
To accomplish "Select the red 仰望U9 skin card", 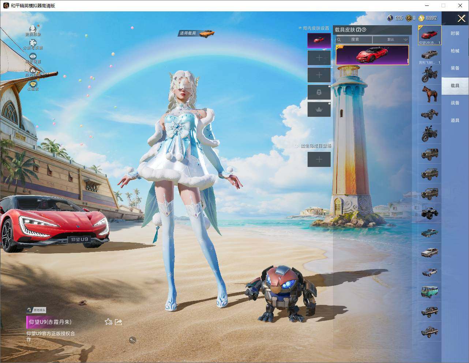I will 372,55.
